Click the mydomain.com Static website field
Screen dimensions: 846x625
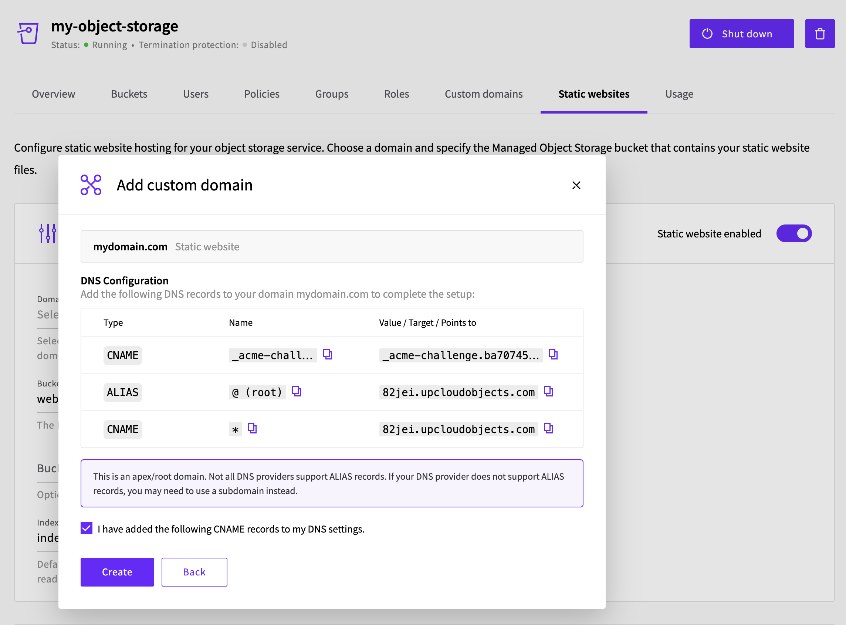tap(332, 246)
